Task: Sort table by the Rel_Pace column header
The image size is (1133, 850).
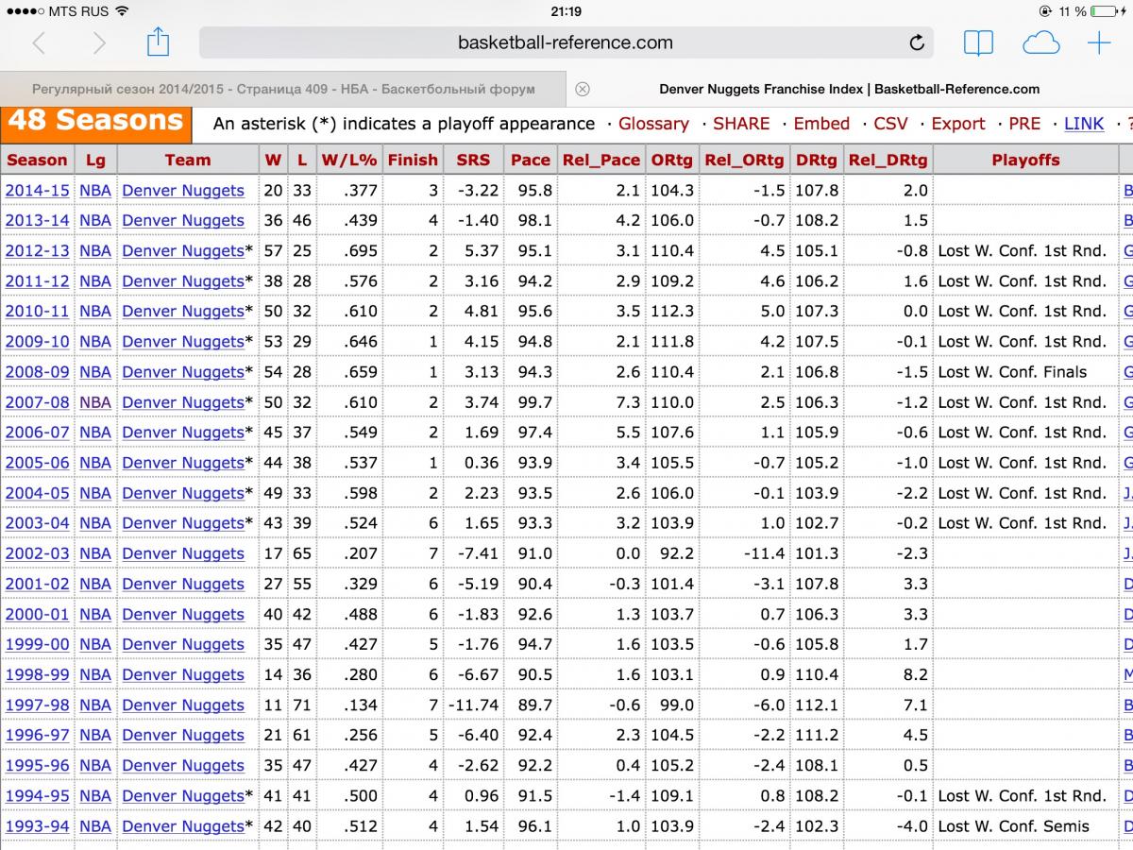Action: pos(601,160)
